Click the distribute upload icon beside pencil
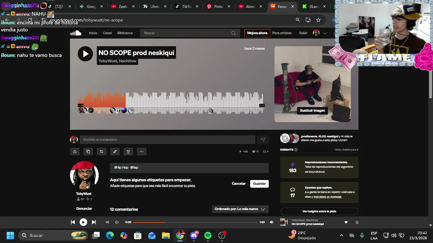433x243 pixels. (128, 152)
